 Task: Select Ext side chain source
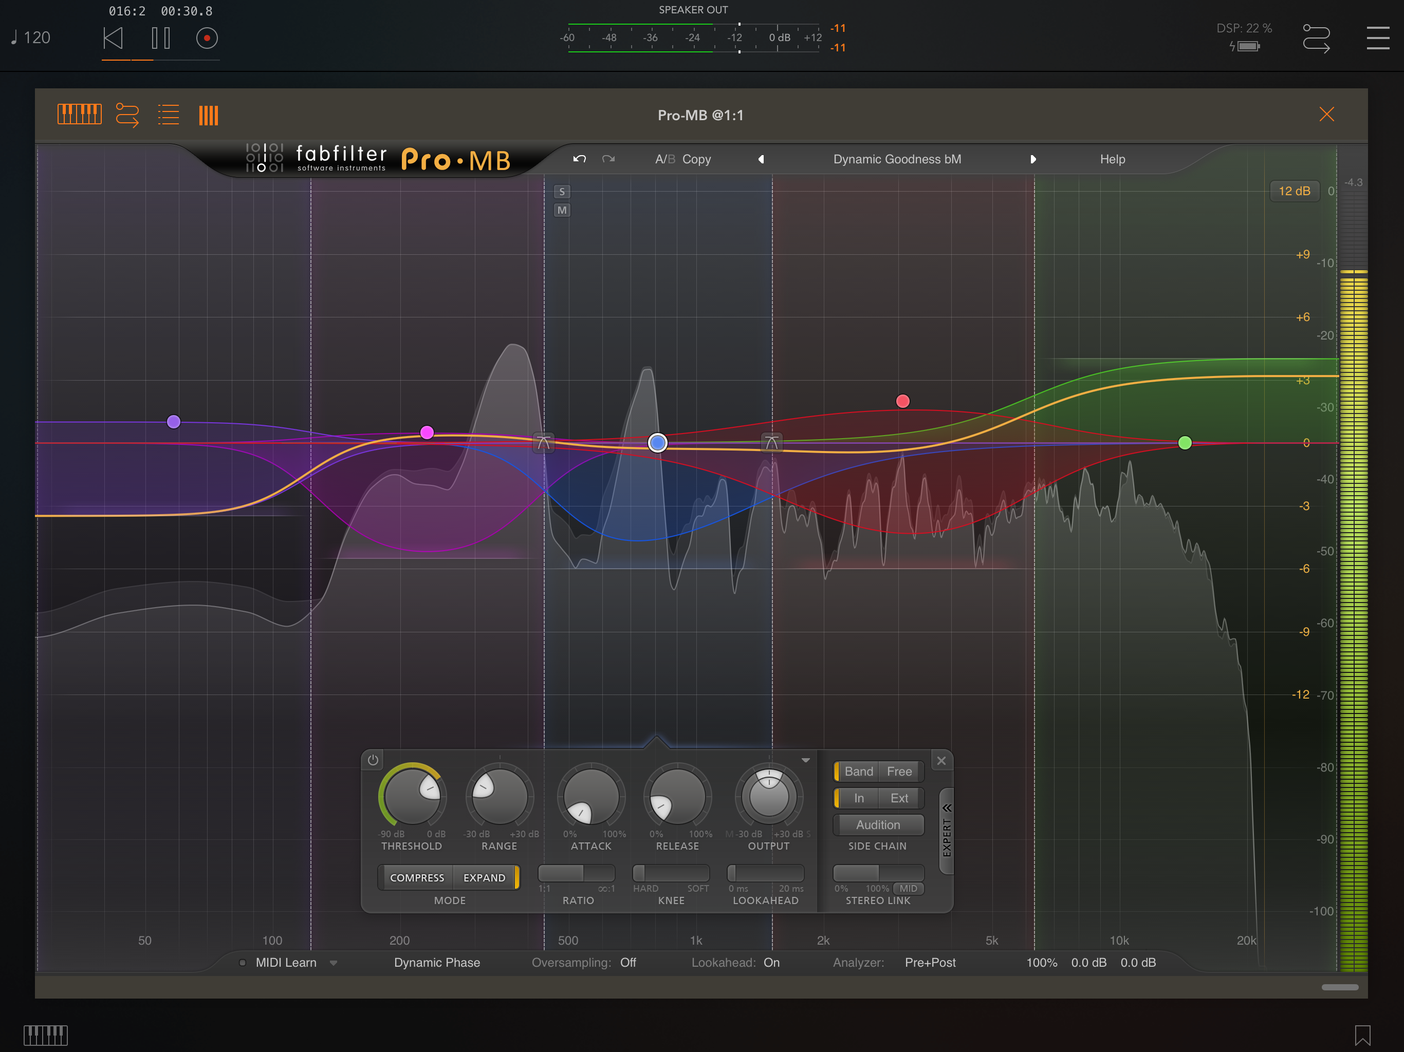click(x=900, y=798)
